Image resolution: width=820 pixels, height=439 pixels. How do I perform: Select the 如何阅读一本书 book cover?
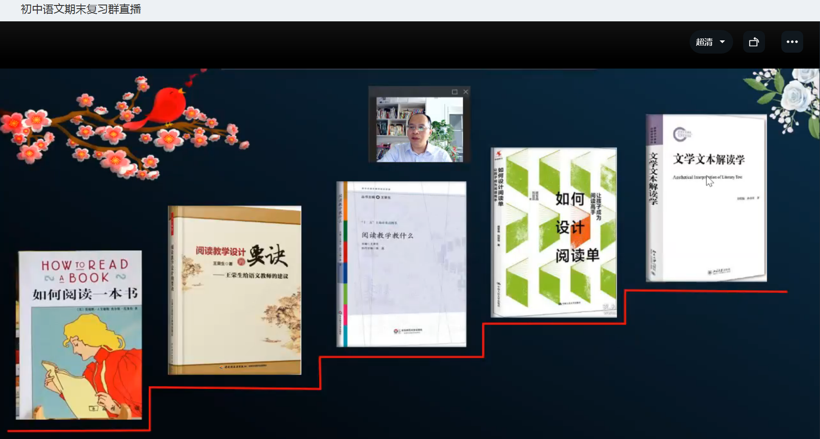(x=80, y=335)
